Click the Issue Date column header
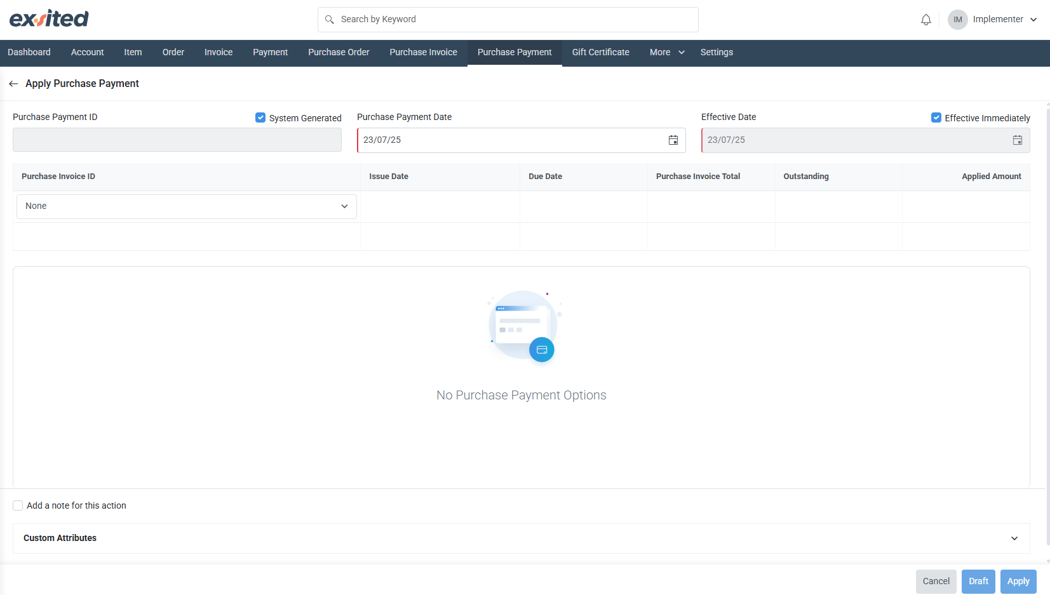 coord(440,177)
